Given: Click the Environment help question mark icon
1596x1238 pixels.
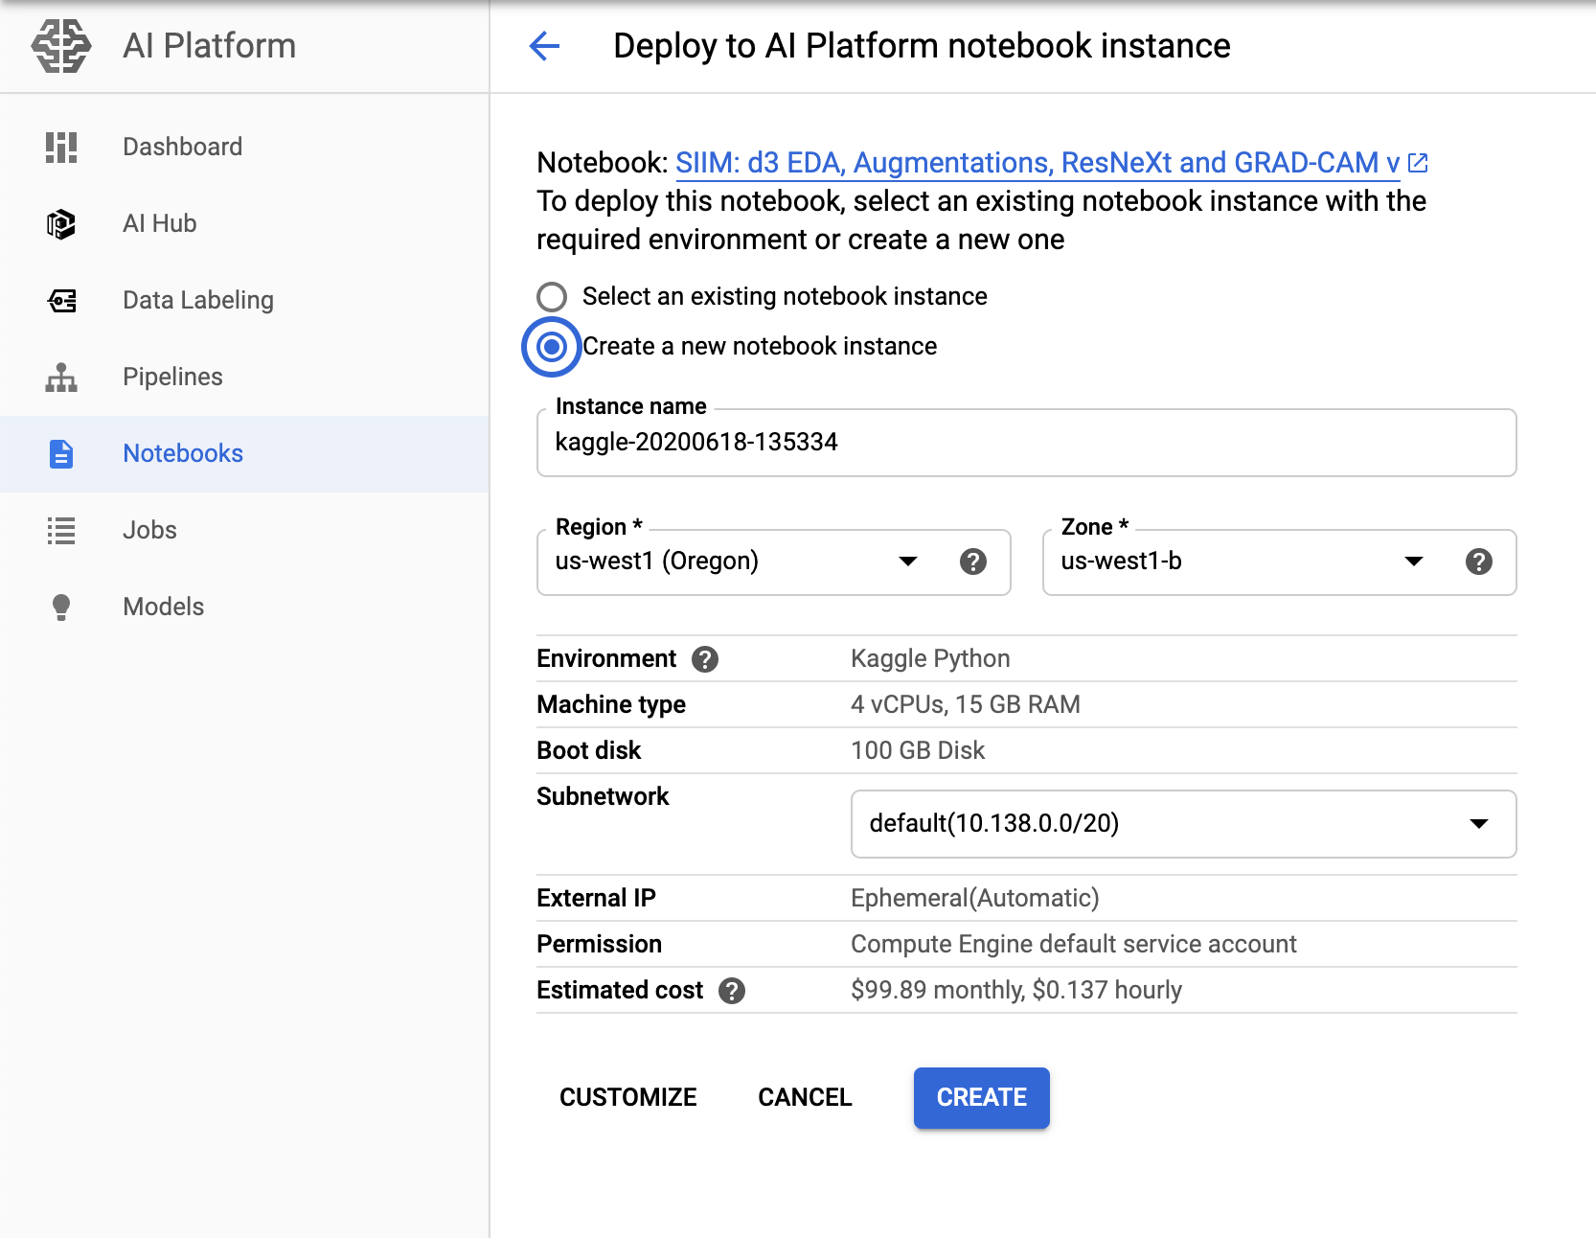Looking at the screenshot, I should (x=705, y=659).
